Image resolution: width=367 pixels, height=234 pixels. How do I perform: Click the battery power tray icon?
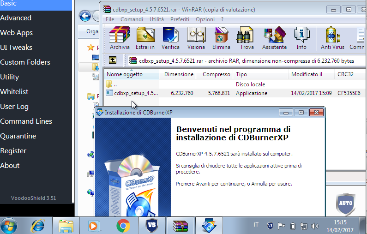[x=293, y=226]
